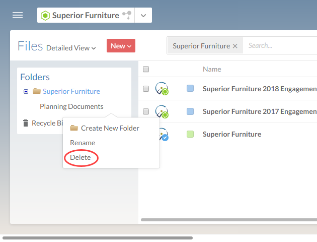This screenshot has width=317, height=242.
Task: Click the sharing nodes icon beside Superior Furniture
Action: pos(126,15)
